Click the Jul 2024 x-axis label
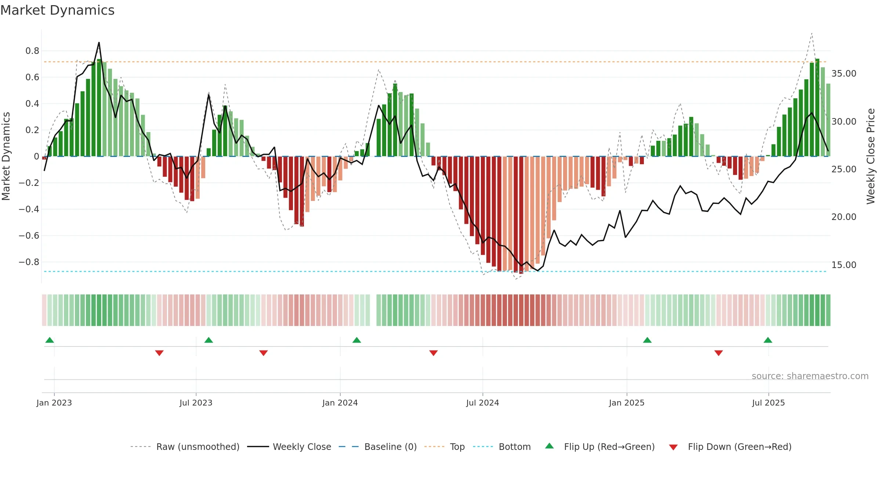The height and width of the screenshot is (495, 881). click(x=483, y=403)
